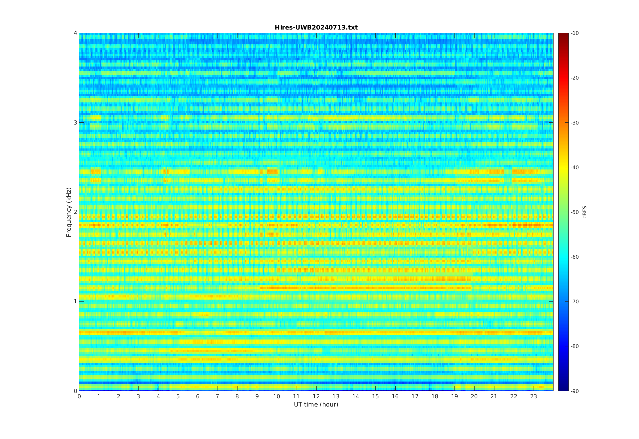Click the '-20' colorbar tick label
This screenshot has width=639, height=439.
575,78
